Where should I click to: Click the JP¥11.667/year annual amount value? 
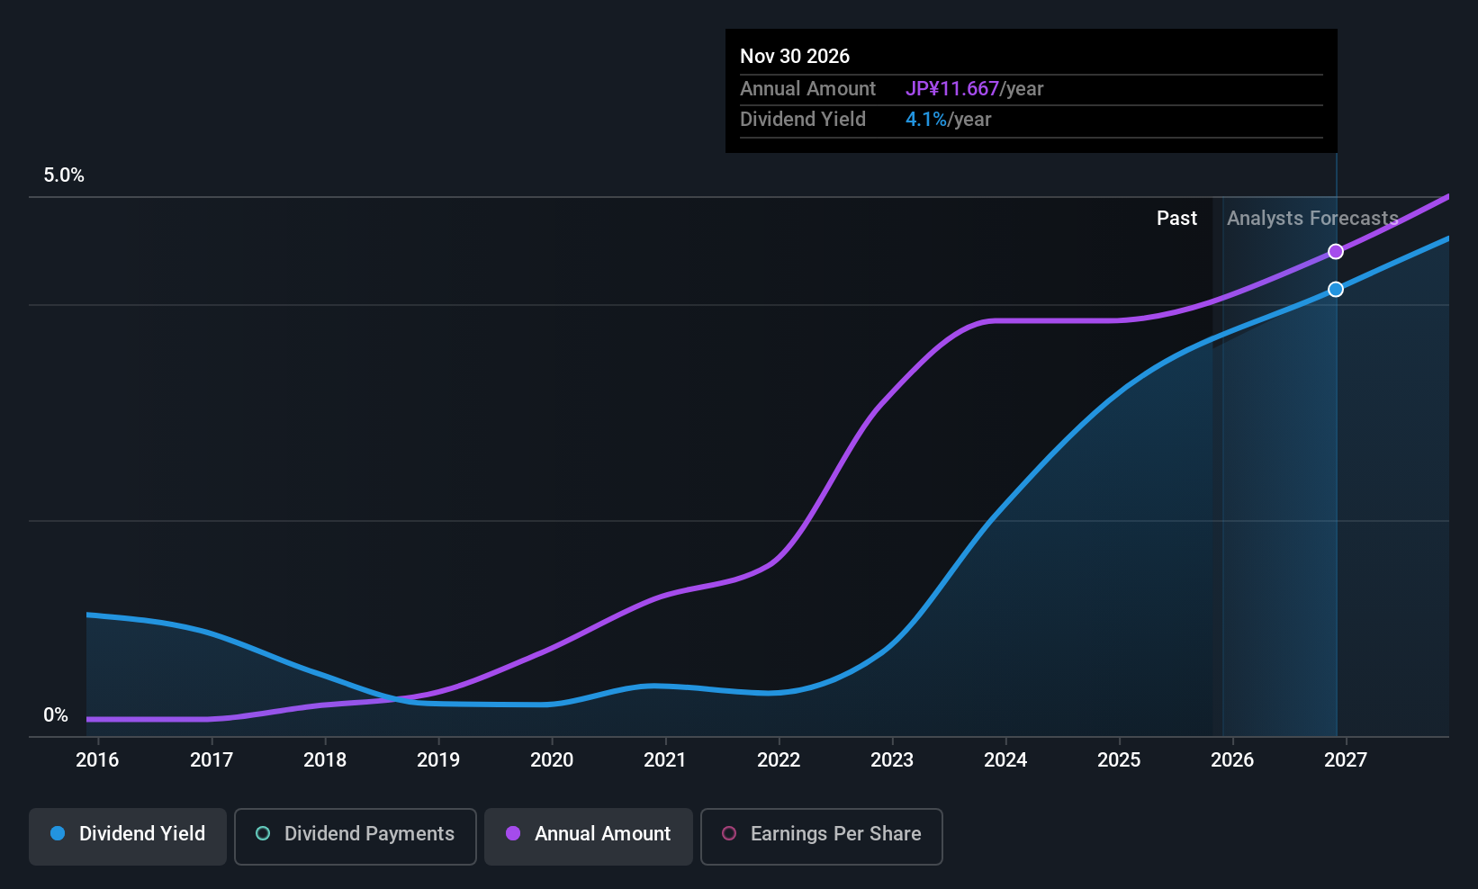point(974,89)
